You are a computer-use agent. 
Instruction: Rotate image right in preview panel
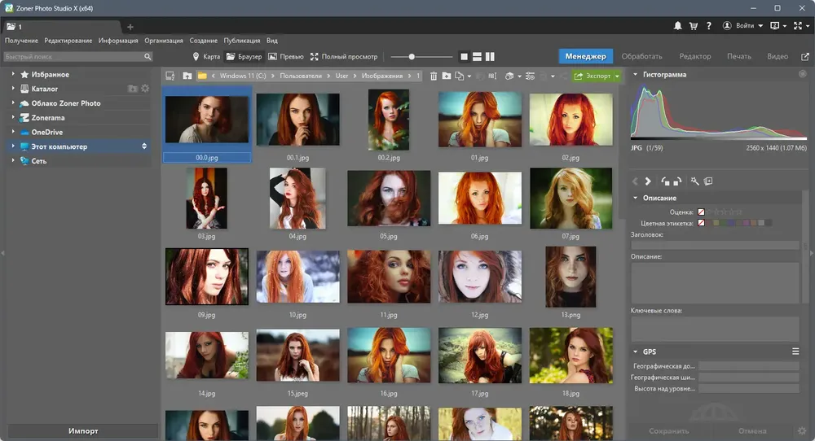click(677, 181)
